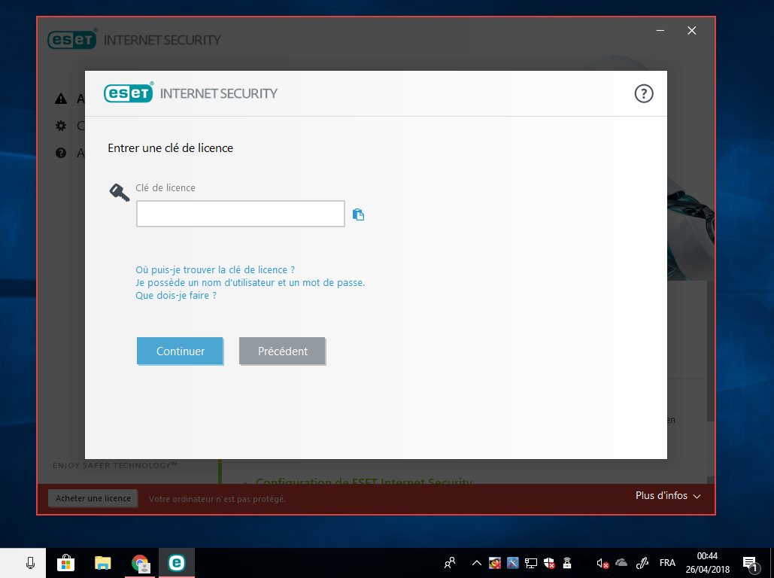Viewport: 774px width, 578px height.
Task: Open the Action Center notification icon
Action: tap(750, 563)
